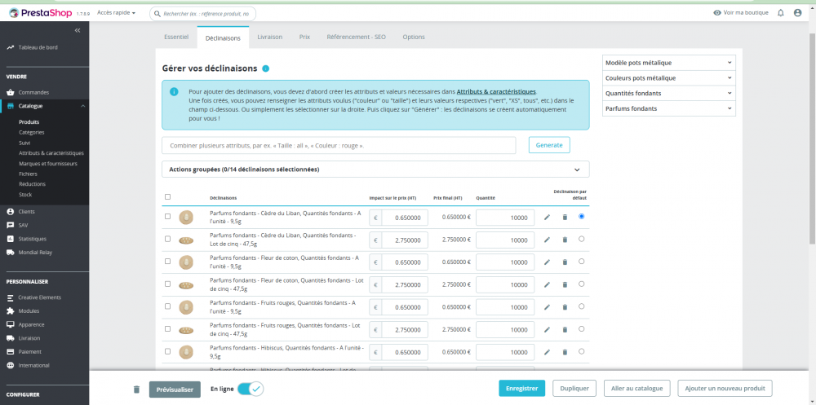Click trash icon next to Prévisualiser
Screen dimensions: 816x405
(x=136, y=390)
